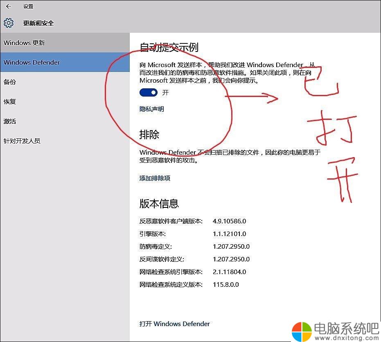Go to the 恢复 settings page
Image resolution: width=381 pixels, height=342 pixels.
(x=65, y=101)
